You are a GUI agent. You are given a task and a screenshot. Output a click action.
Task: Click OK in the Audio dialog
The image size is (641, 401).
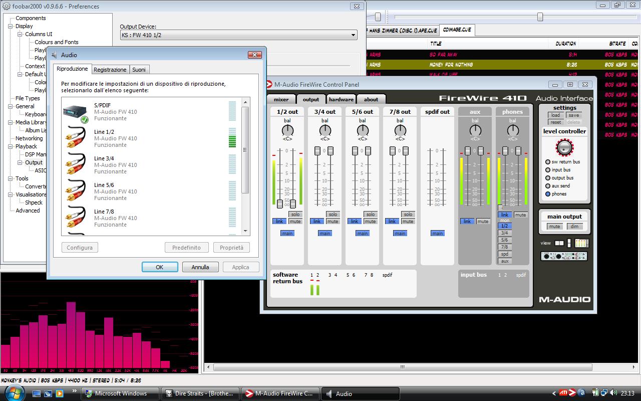pos(160,267)
